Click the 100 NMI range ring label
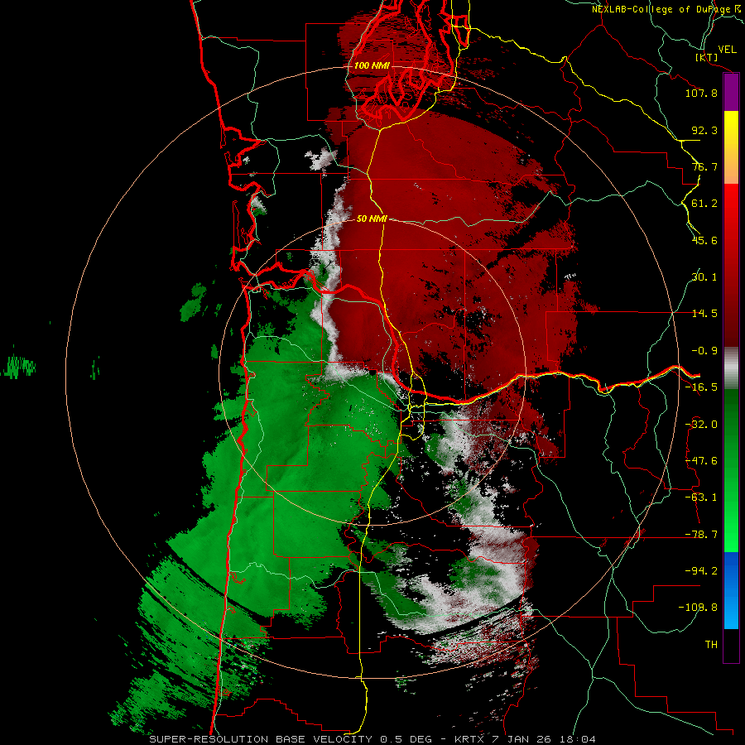Image resolution: width=745 pixels, height=745 pixels. [x=372, y=65]
